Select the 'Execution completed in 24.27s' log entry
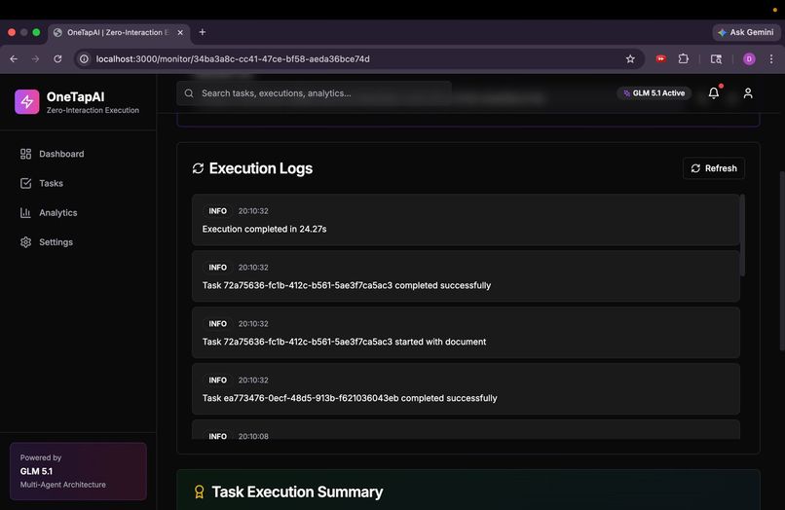This screenshot has width=785, height=510. click(x=466, y=220)
